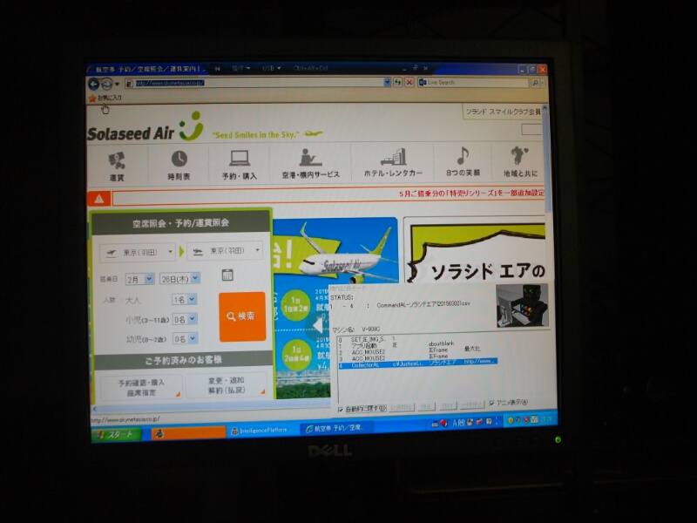The width and height of the screenshot is (697, 523).
Task: Open the arrival airport 東京(羽田) dropdown
Action: click(225, 251)
